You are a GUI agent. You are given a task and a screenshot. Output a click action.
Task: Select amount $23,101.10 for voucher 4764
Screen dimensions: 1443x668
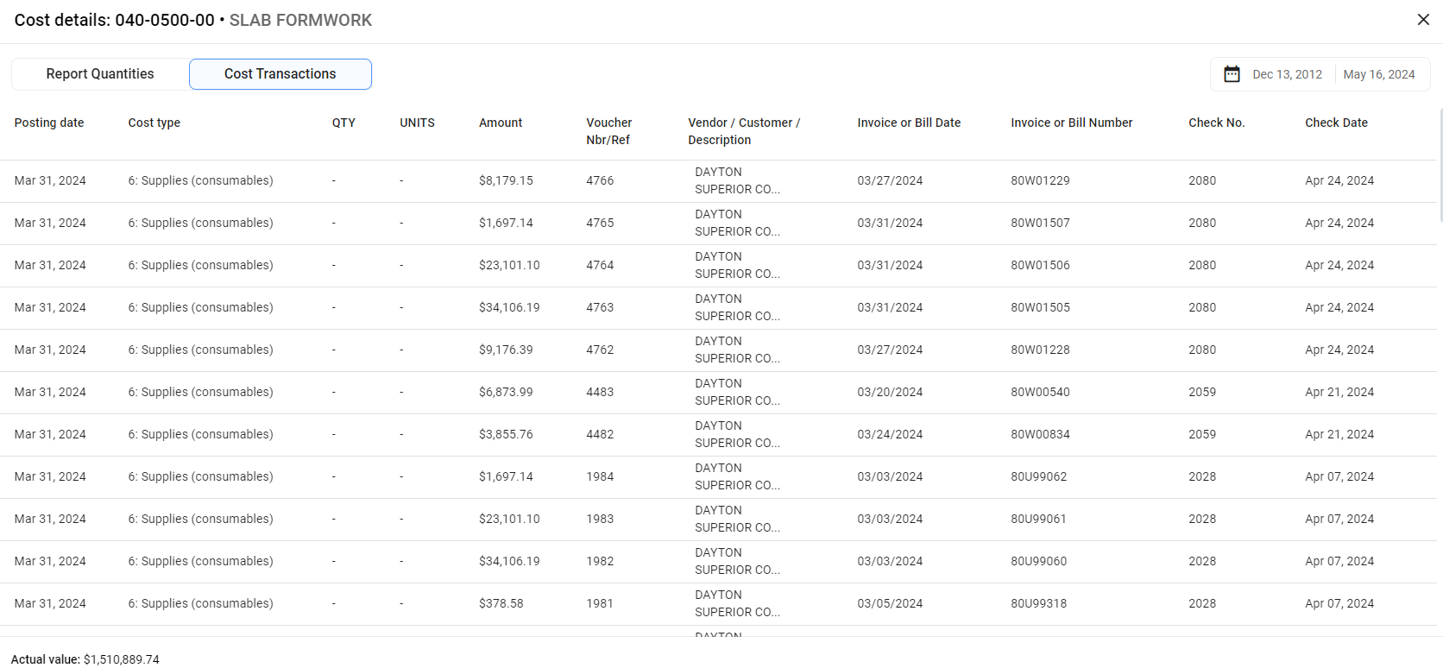(509, 265)
